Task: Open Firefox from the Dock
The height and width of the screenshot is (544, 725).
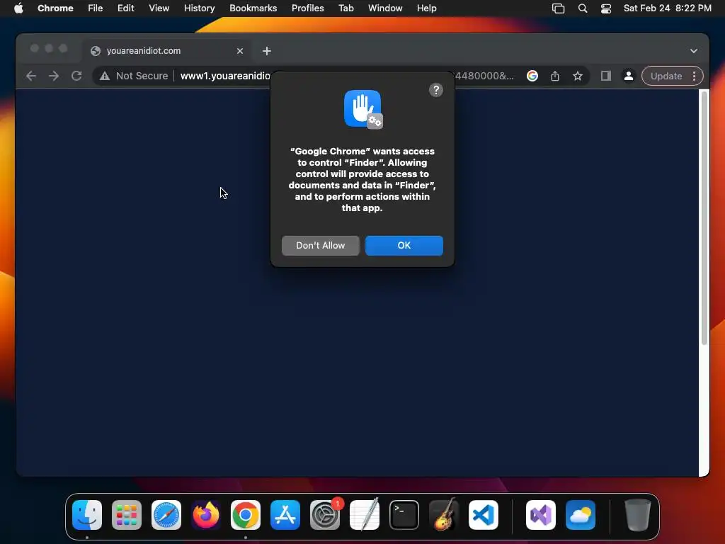Action: click(206, 515)
